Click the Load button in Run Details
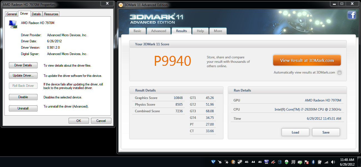 (x=295, y=132)
